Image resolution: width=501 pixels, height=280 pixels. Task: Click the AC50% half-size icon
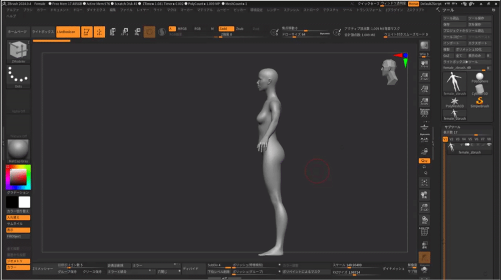(x=424, y=101)
